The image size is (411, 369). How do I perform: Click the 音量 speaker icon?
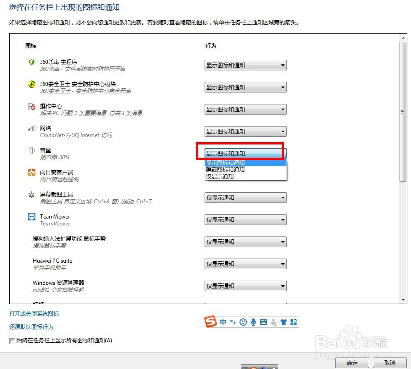click(31, 150)
